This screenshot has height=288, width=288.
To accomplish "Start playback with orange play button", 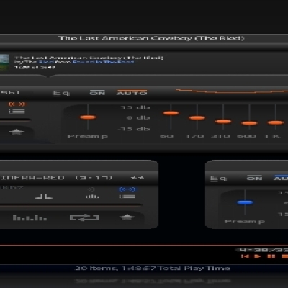I will [258, 256].
